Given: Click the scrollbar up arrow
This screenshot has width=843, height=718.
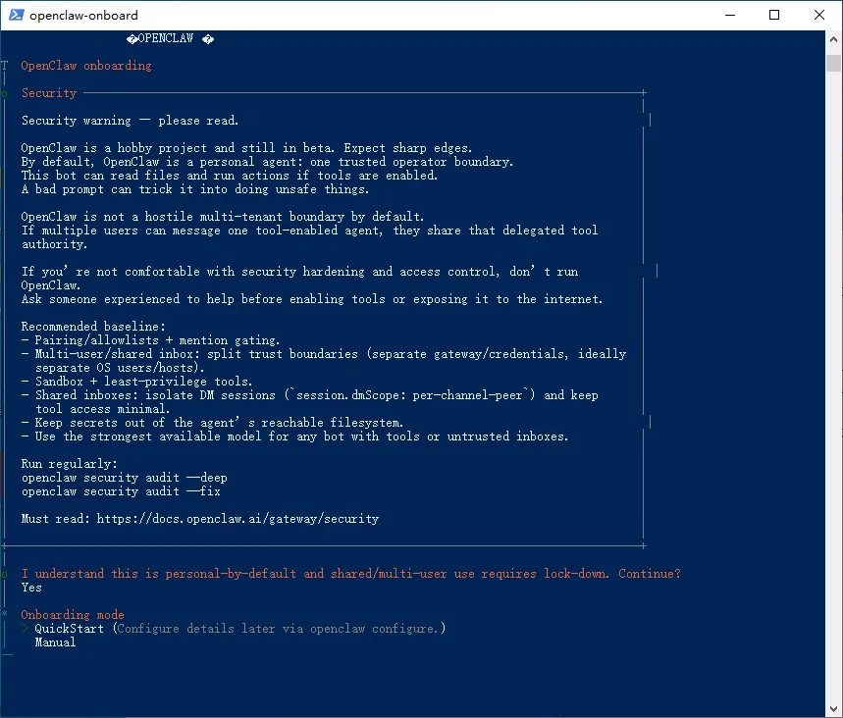Looking at the screenshot, I should click(x=833, y=39).
